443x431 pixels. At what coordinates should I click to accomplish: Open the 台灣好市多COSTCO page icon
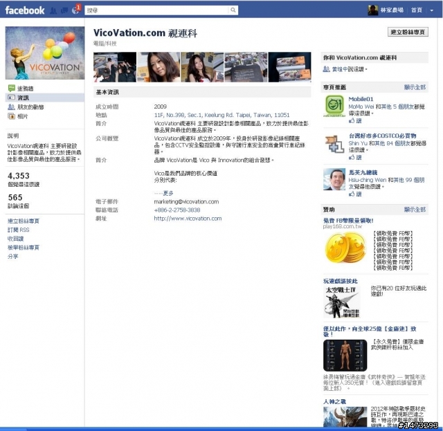[x=334, y=144]
